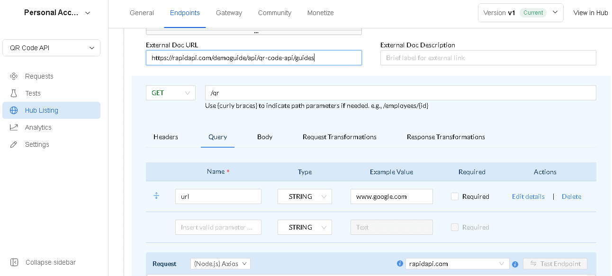Viewport: 612px width, 276px height.
Task: Click the Example Value column header
Action: pos(391,172)
